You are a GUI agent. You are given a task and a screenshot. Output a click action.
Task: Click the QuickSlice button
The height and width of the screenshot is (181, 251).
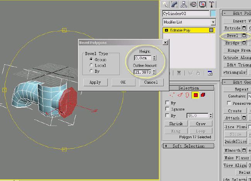pos(235,141)
